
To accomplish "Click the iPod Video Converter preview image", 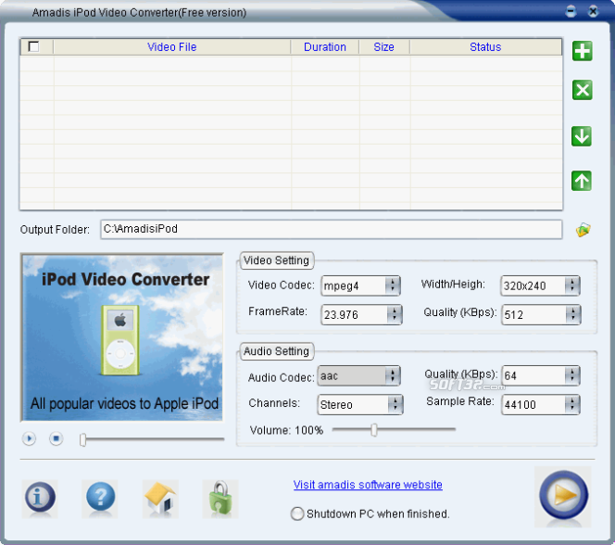I will pos(122,337).
